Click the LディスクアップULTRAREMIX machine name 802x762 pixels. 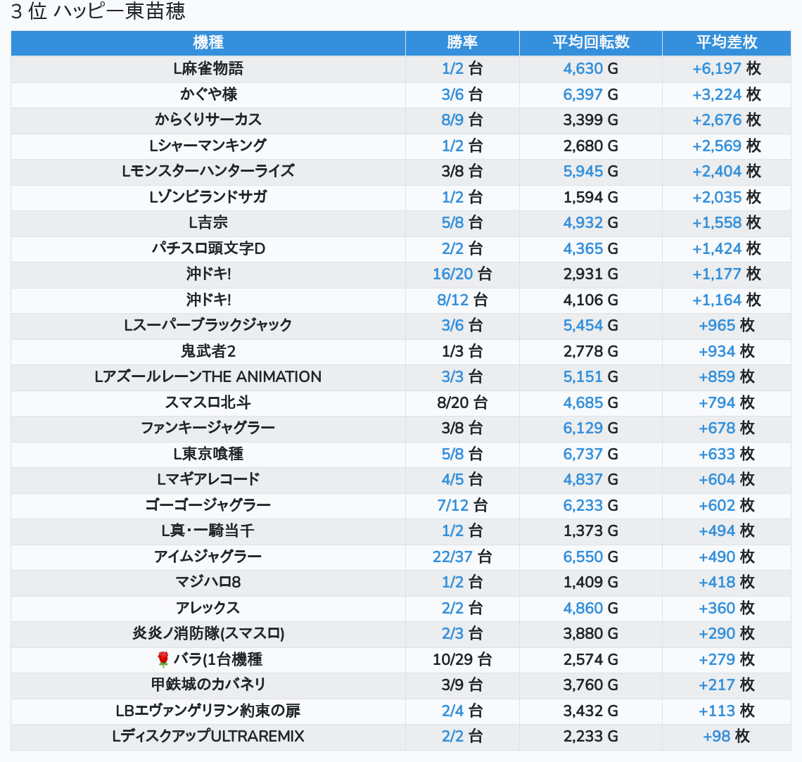208,737
